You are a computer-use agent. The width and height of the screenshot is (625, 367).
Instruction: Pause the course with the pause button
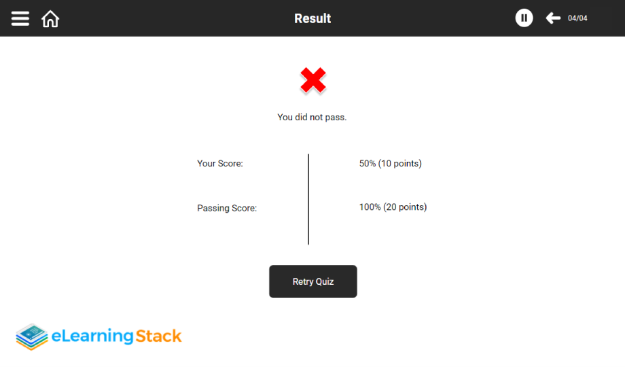tap(524, 18)
